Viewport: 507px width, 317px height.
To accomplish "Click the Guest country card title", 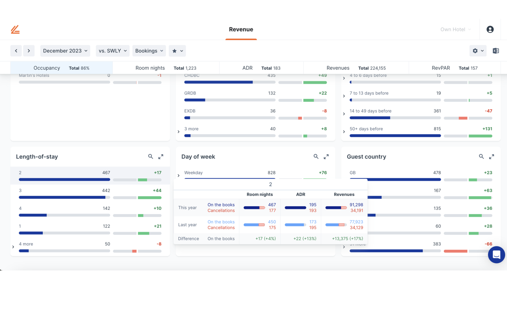I will [366, 157].
